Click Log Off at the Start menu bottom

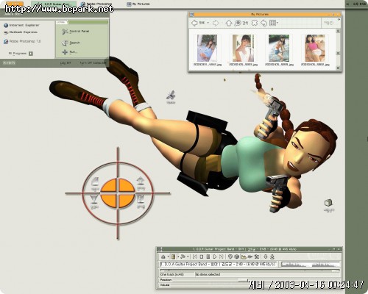coord(66,63)
